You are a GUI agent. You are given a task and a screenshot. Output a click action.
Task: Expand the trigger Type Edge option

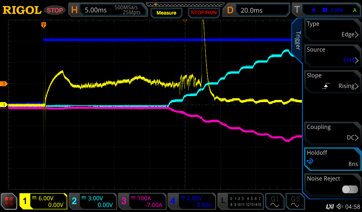[332, 29]
